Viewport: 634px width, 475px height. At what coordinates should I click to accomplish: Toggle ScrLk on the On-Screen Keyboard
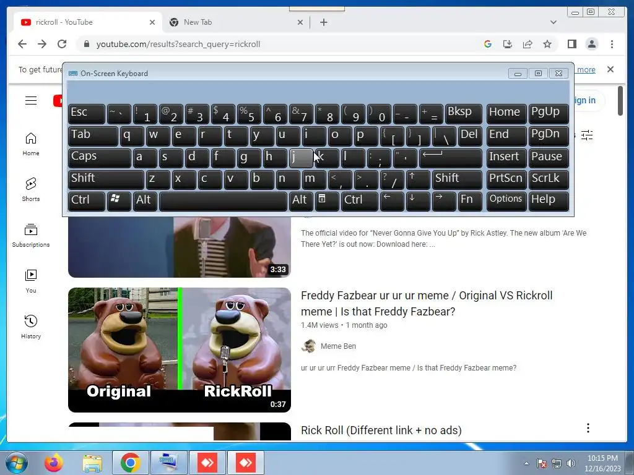pos(549,179)
